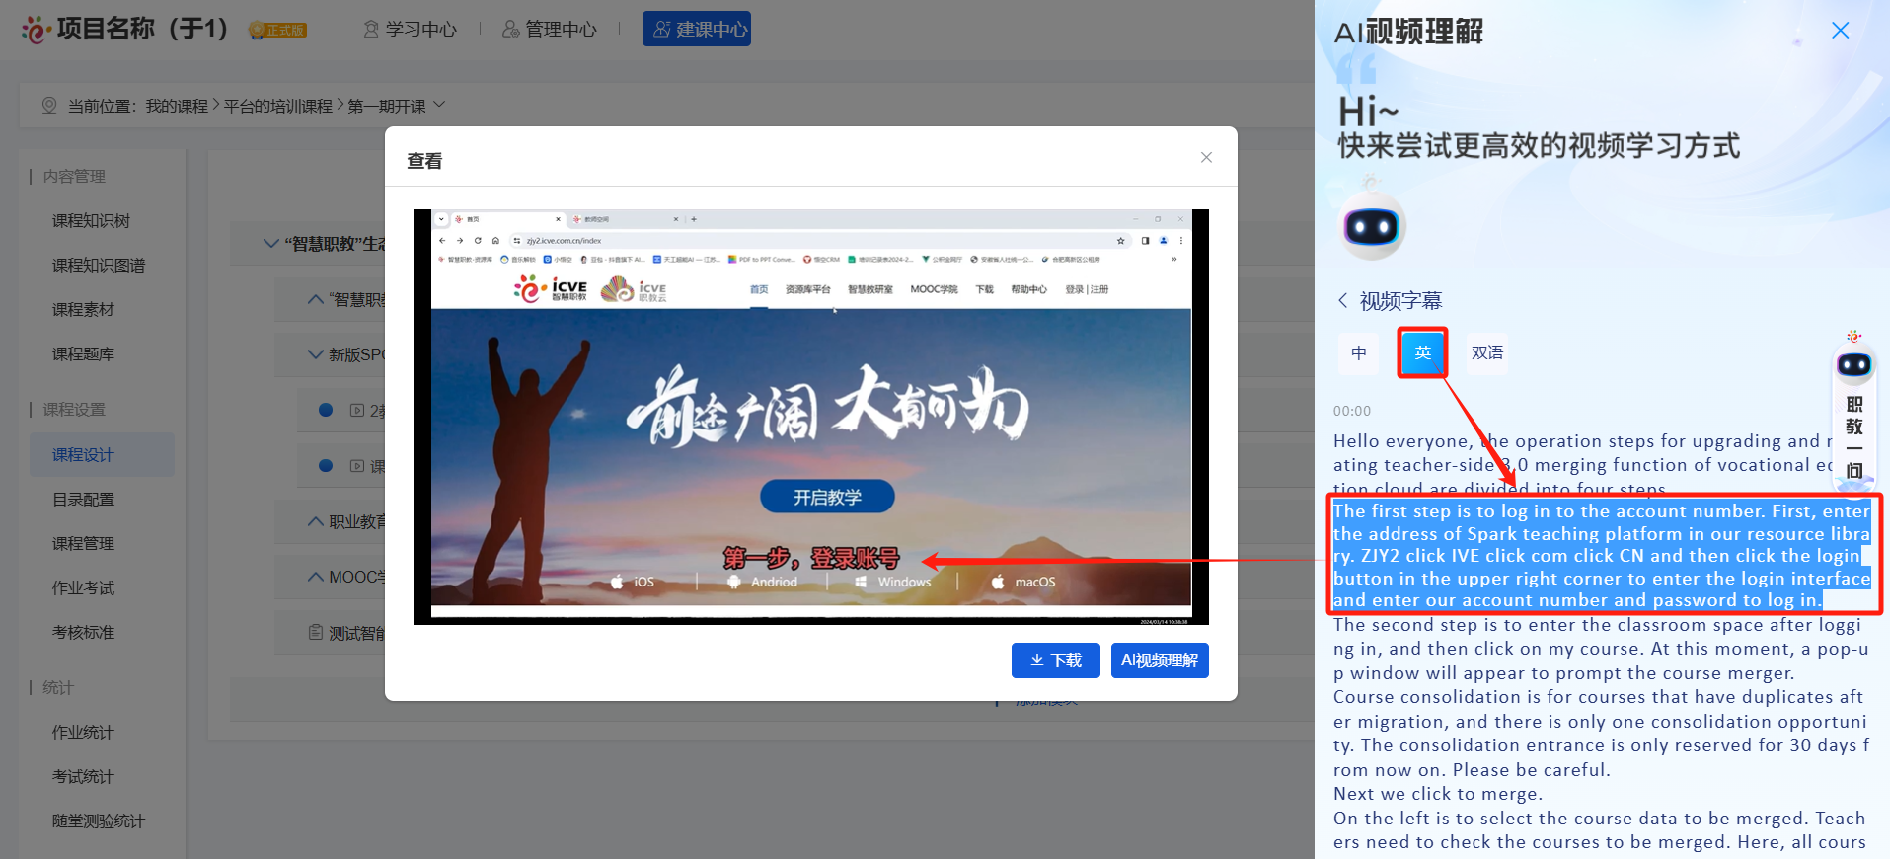Click the subtitle "On the left is to select"

pyautogui.click(x=1601, y=830)
